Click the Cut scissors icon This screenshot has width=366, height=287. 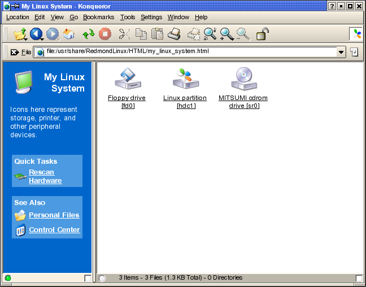tap(124, 34)
